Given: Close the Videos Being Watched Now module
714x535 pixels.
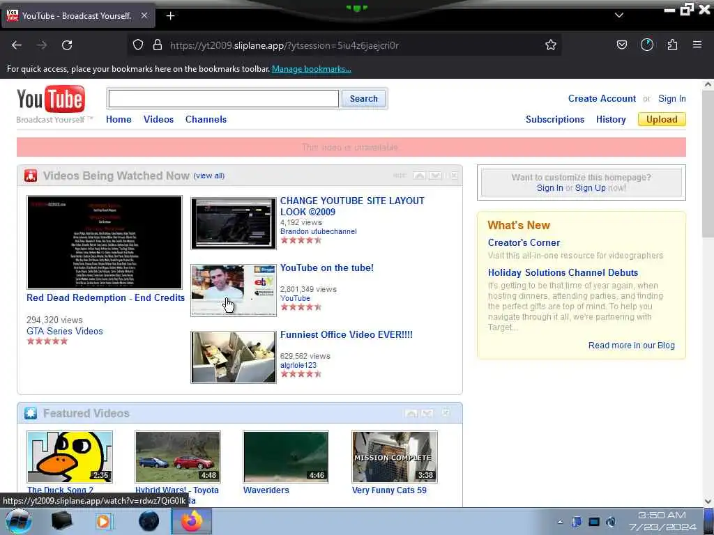Looking at the screenshot, I should point(453,176).
